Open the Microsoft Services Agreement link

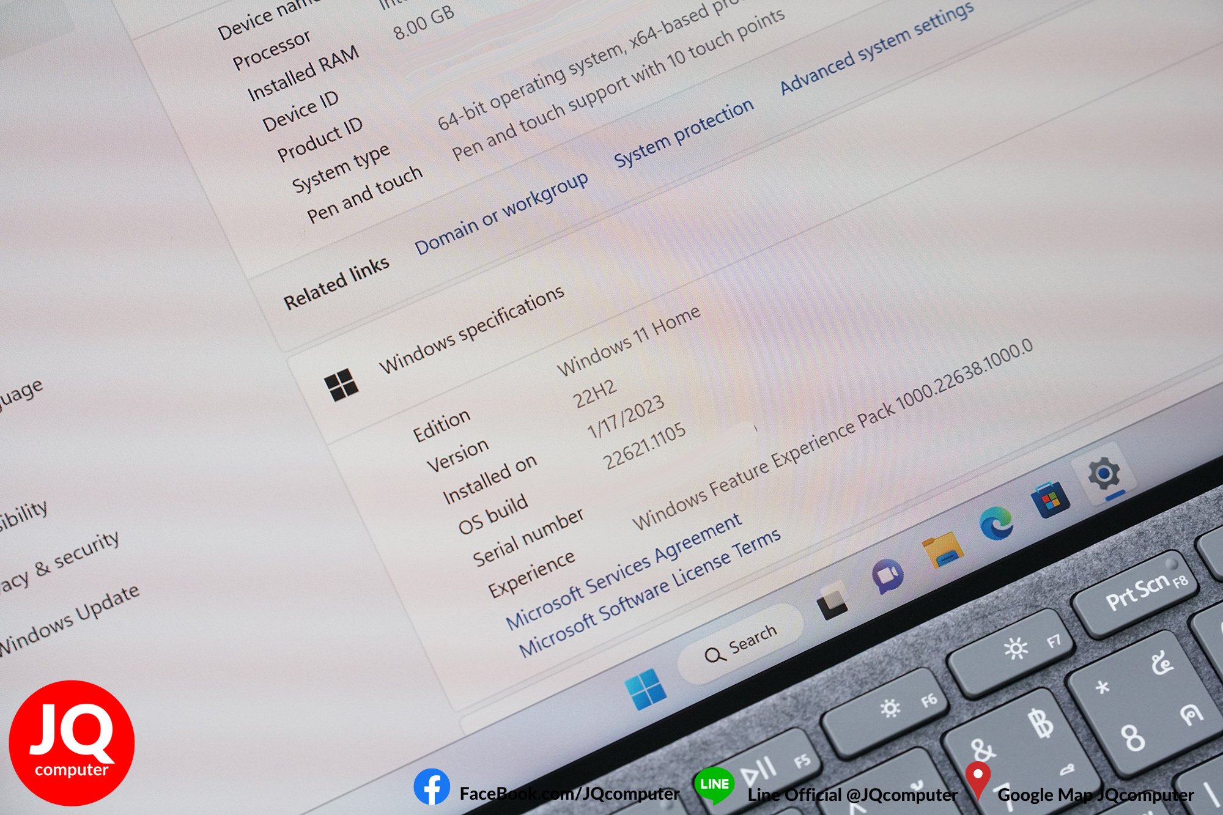[624, 571]
